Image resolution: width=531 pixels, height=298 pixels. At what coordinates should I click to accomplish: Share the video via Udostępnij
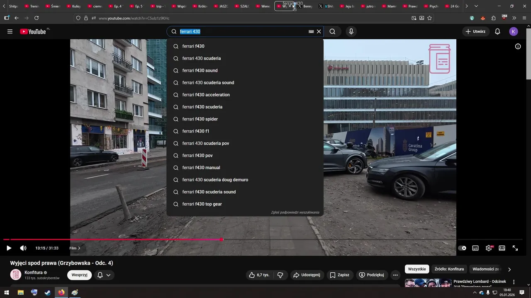[x=307, y=275]
